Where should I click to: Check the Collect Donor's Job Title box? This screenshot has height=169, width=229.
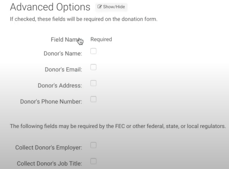tap(93, 161)
